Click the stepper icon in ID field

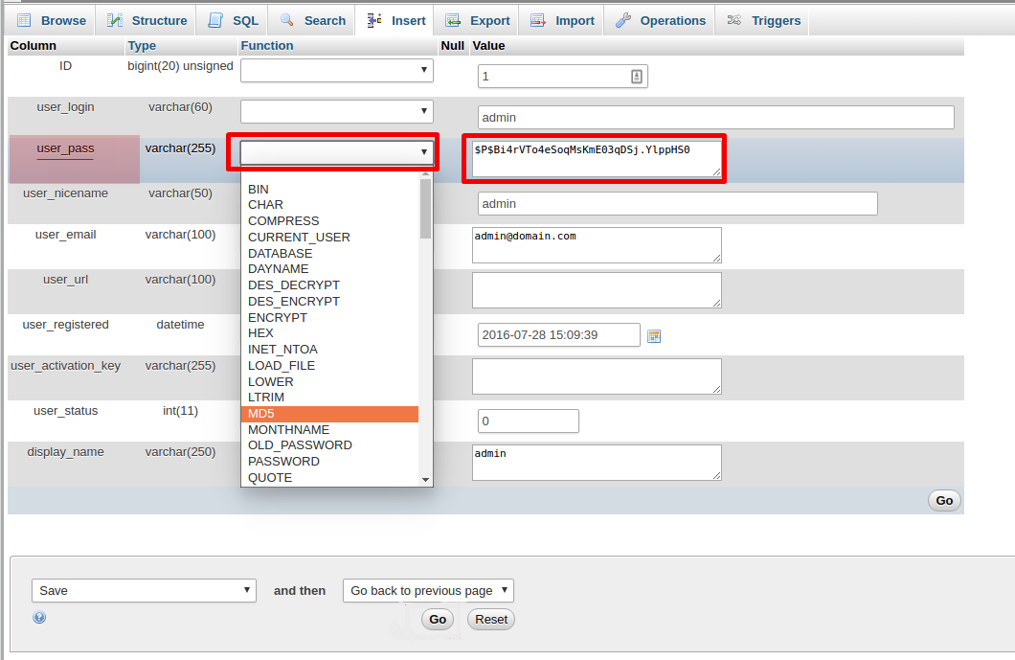pyautogui.click(x=637, y=77)
